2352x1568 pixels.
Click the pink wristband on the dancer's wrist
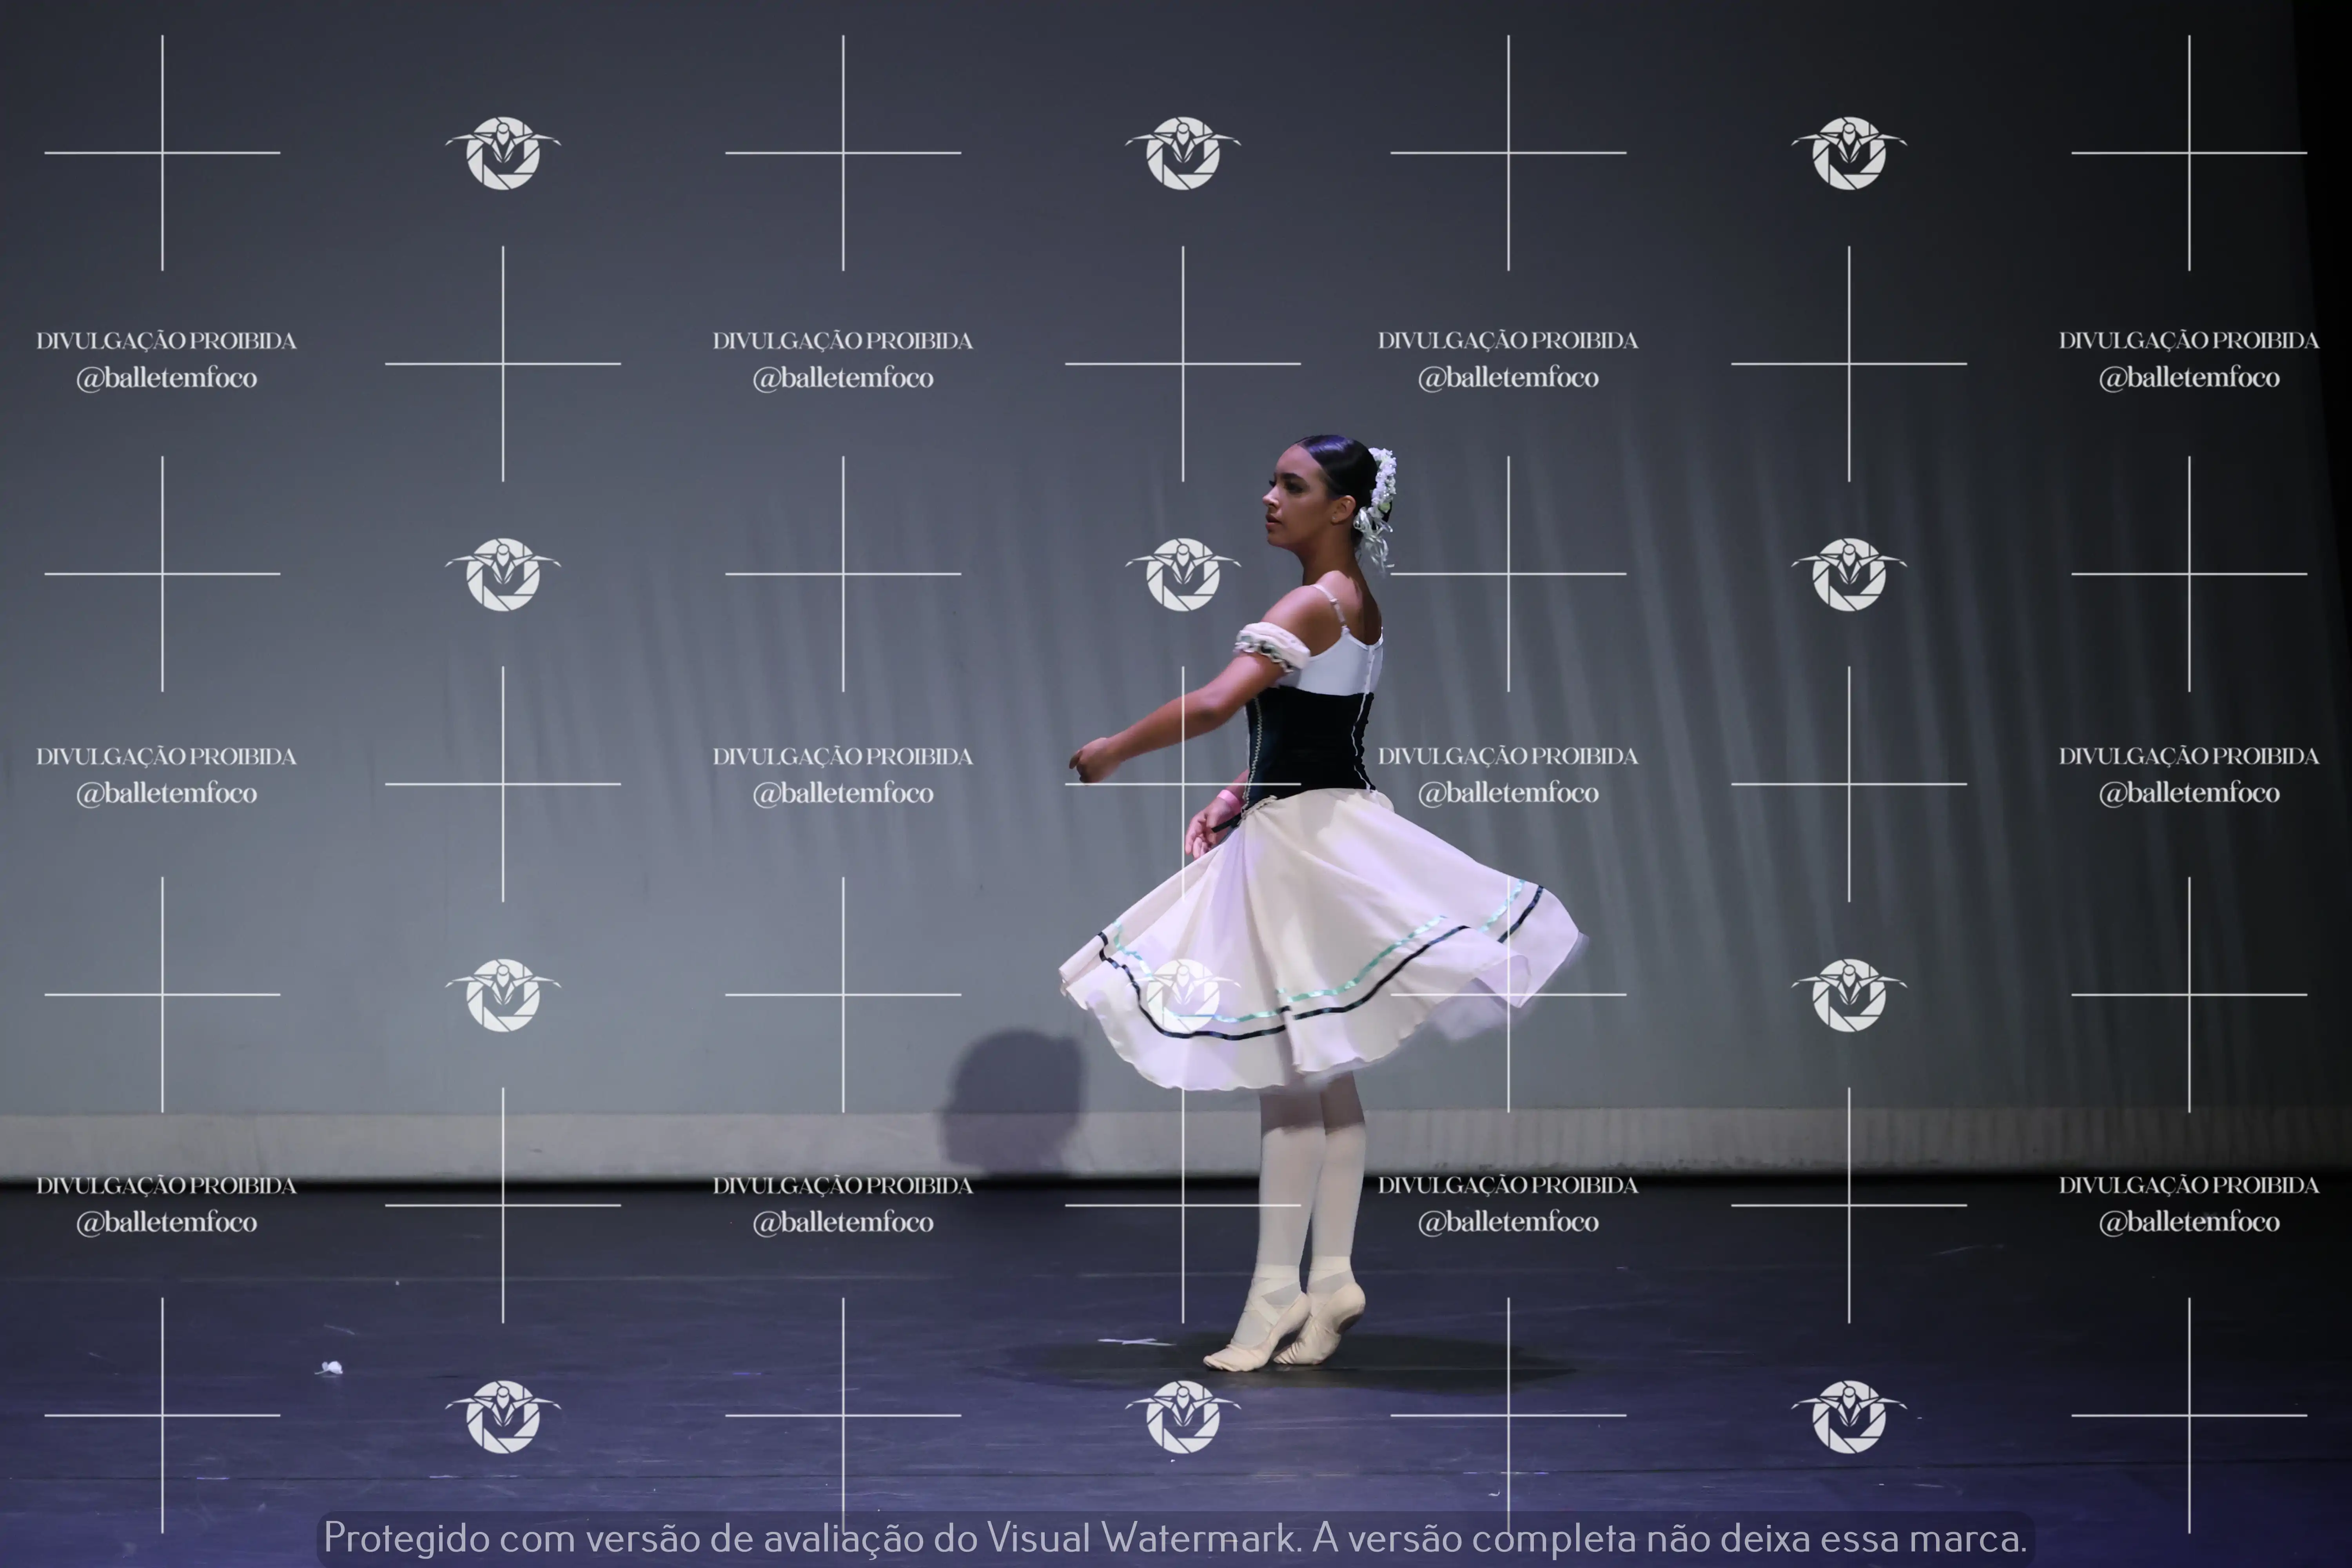click(x=1228, y=798)
